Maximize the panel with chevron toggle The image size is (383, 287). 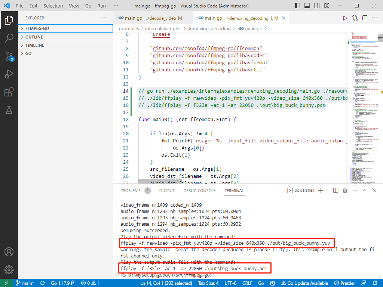pyautogui.click(x=364, y=190)
